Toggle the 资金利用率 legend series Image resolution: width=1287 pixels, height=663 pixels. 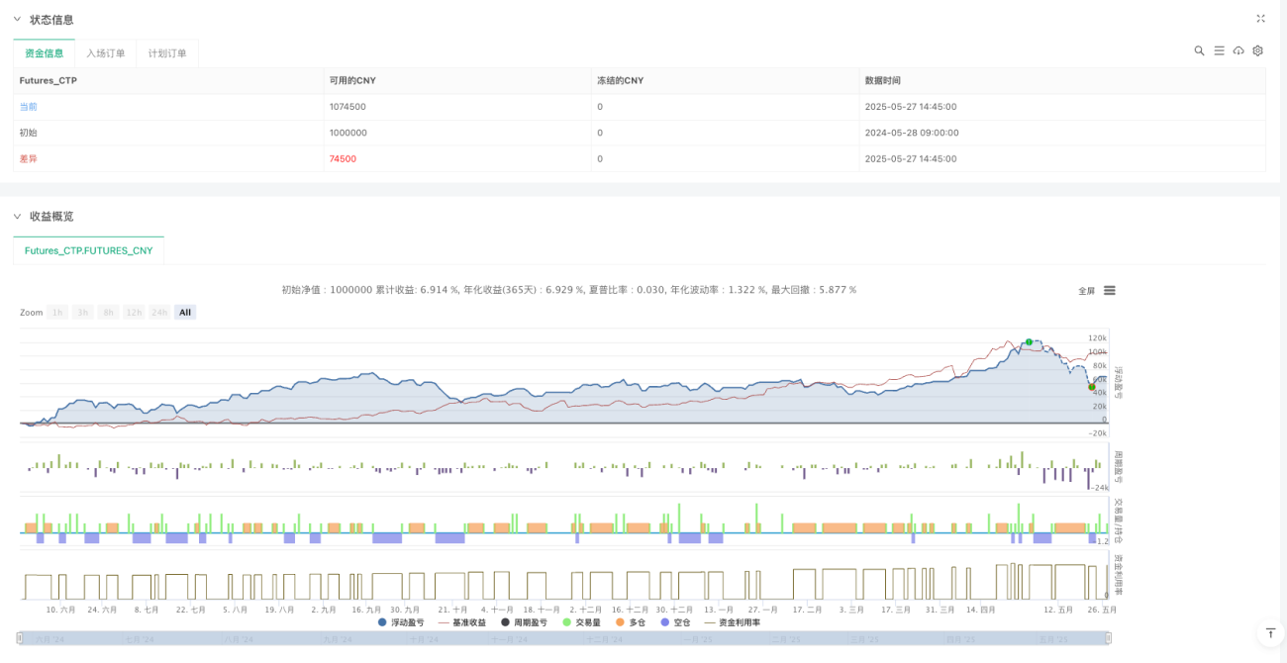coord(732,622)
